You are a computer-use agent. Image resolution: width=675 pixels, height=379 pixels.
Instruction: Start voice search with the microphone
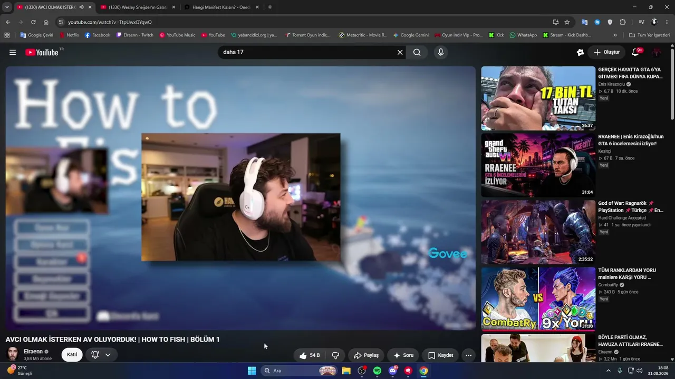click(x=441, y=52)
